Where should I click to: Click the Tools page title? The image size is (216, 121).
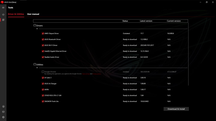pos(10,8)
